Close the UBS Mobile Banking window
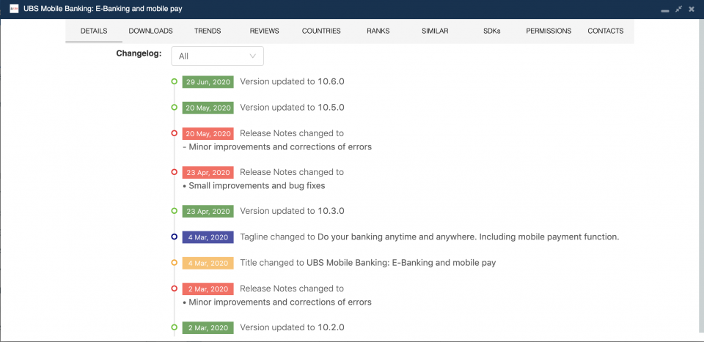 click(x=692, y=9)
